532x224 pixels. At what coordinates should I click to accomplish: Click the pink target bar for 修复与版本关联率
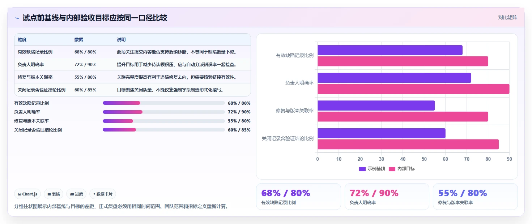coord(403,116)
